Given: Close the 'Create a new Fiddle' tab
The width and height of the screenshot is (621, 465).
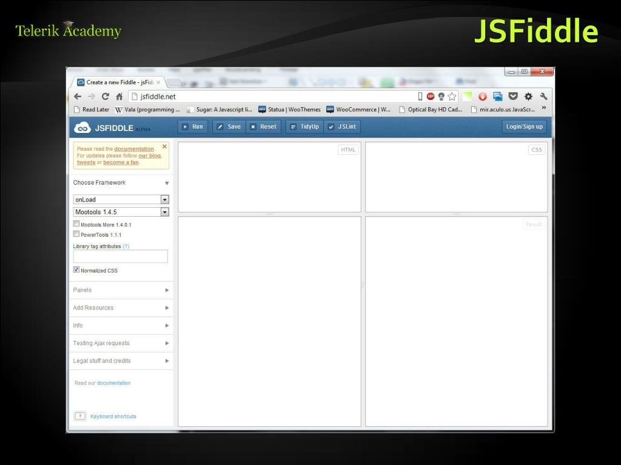Looking at the screenshot, I should [158, 82].
